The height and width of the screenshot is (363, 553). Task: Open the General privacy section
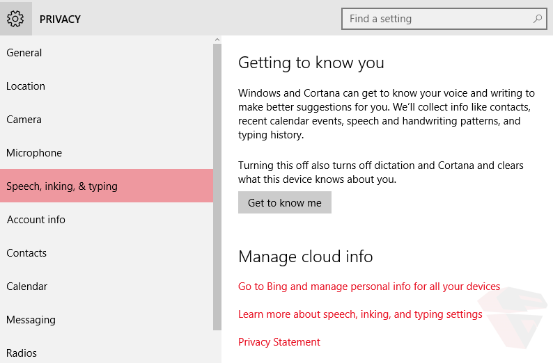[24, 53]
